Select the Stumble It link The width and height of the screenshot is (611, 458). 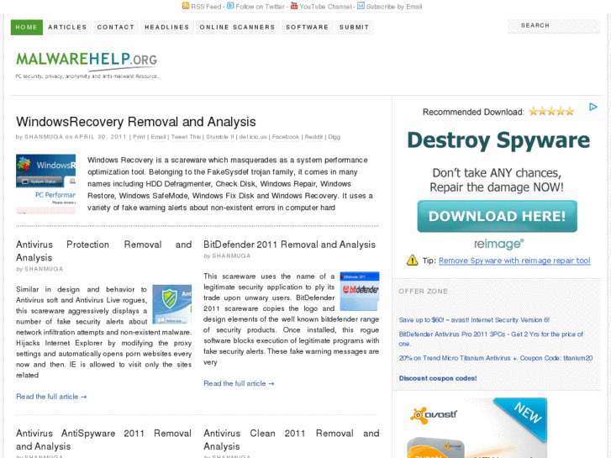[219, 137]
